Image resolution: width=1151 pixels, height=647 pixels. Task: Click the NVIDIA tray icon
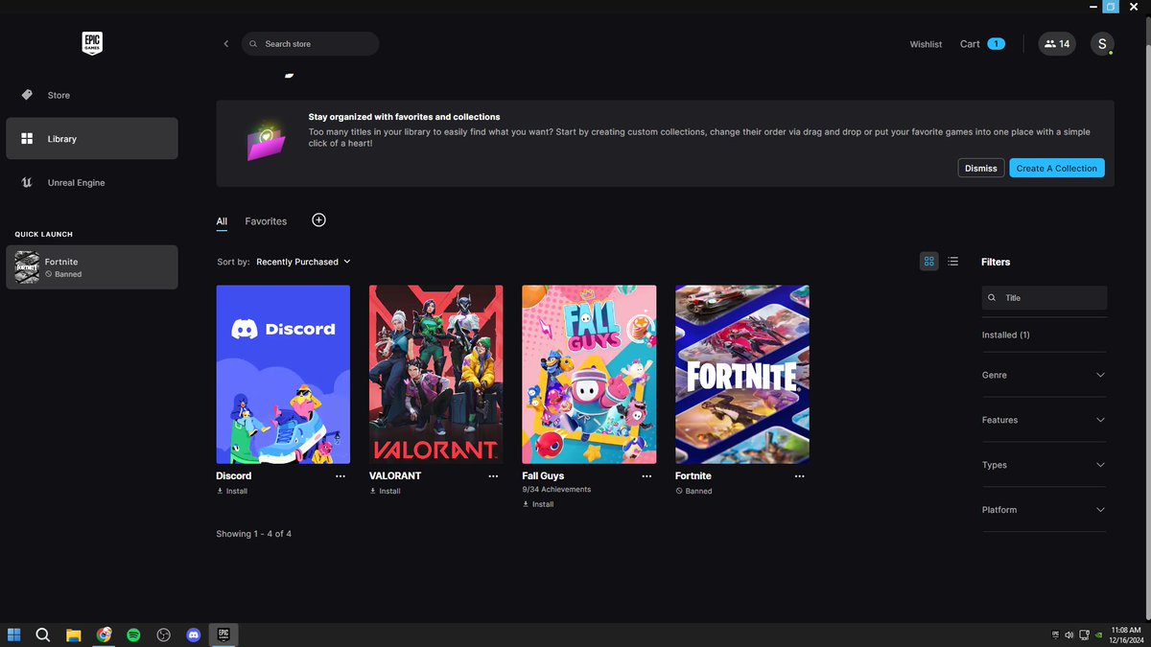(1097, 635)
